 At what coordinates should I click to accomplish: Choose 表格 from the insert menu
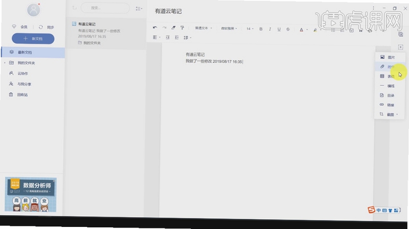pyautogui.click(x=390, y=76)
